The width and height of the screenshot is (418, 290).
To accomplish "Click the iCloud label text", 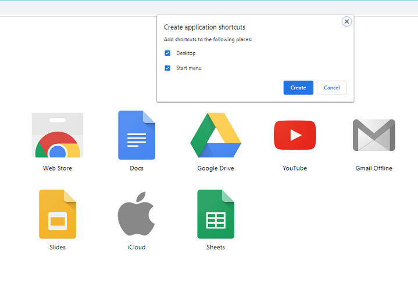I will pyautogui.click(x=137, y=247).
